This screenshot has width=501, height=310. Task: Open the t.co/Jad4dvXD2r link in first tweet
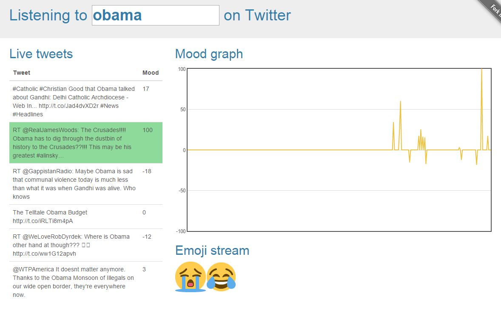(x=69, y=106)
